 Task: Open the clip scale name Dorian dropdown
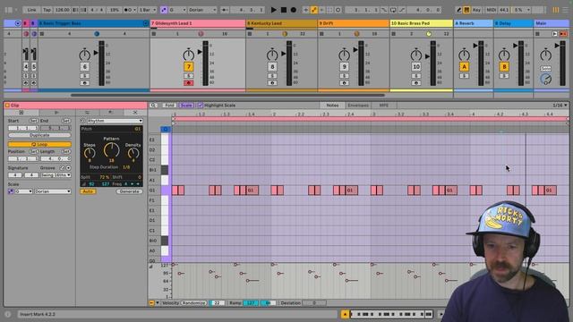click(53, 191)
